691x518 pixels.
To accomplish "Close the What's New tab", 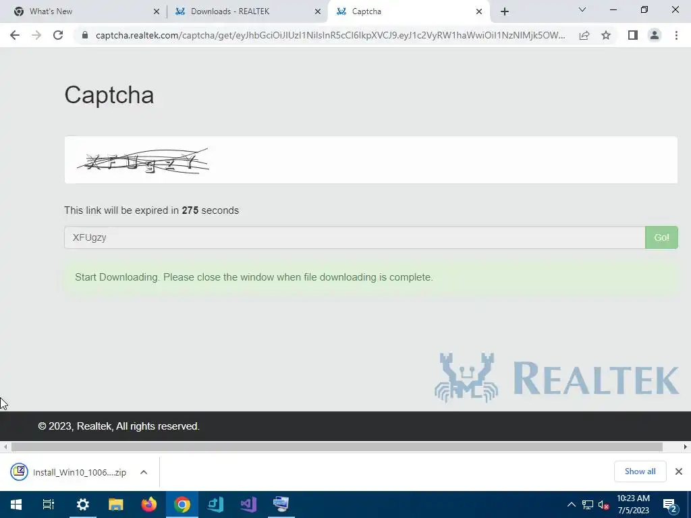I will [157, 11].
